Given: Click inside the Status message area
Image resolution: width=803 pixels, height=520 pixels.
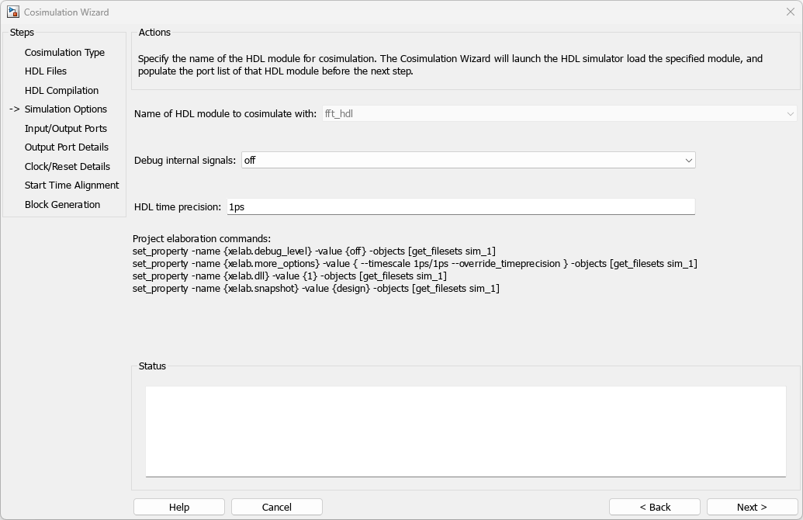Looking at the screenshot, I should pos(466,431).
